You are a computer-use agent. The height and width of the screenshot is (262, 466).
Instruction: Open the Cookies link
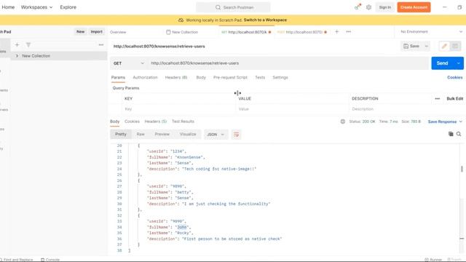(454, 77)
